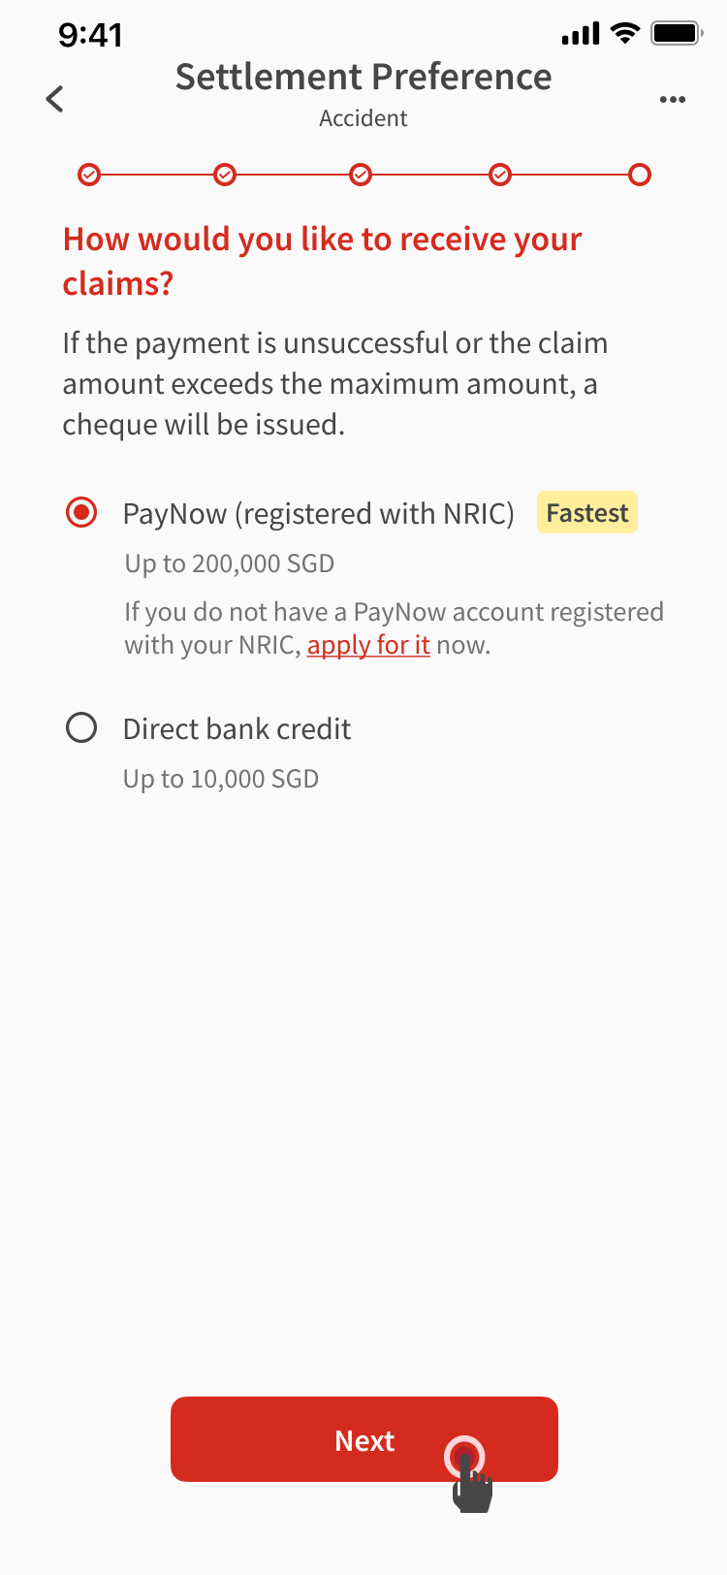Image resolution: width=727 pixels, height=1575 pixels.
Task: Tap the 'Up to 10,000 SGD' limit text
Action: 221,779
